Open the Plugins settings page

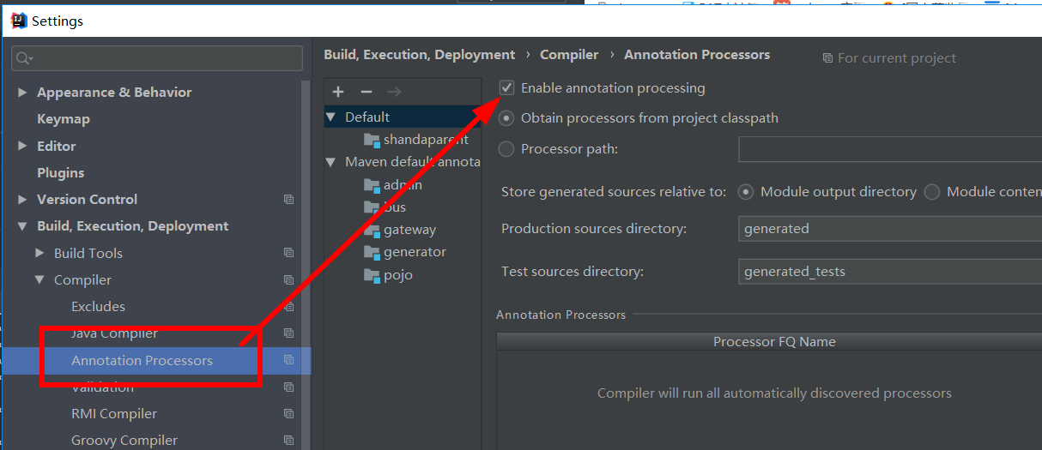pos(60,173)
